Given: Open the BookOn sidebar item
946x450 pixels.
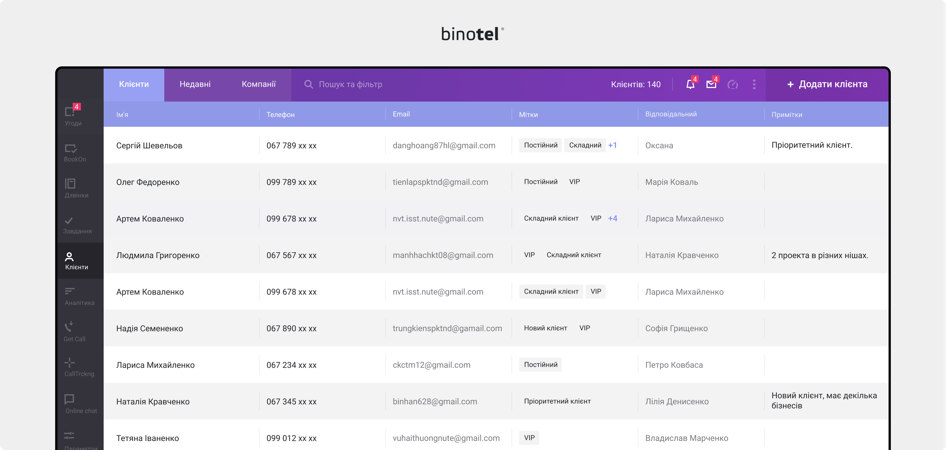Looking at the screenshot, I should coord(80,153).
